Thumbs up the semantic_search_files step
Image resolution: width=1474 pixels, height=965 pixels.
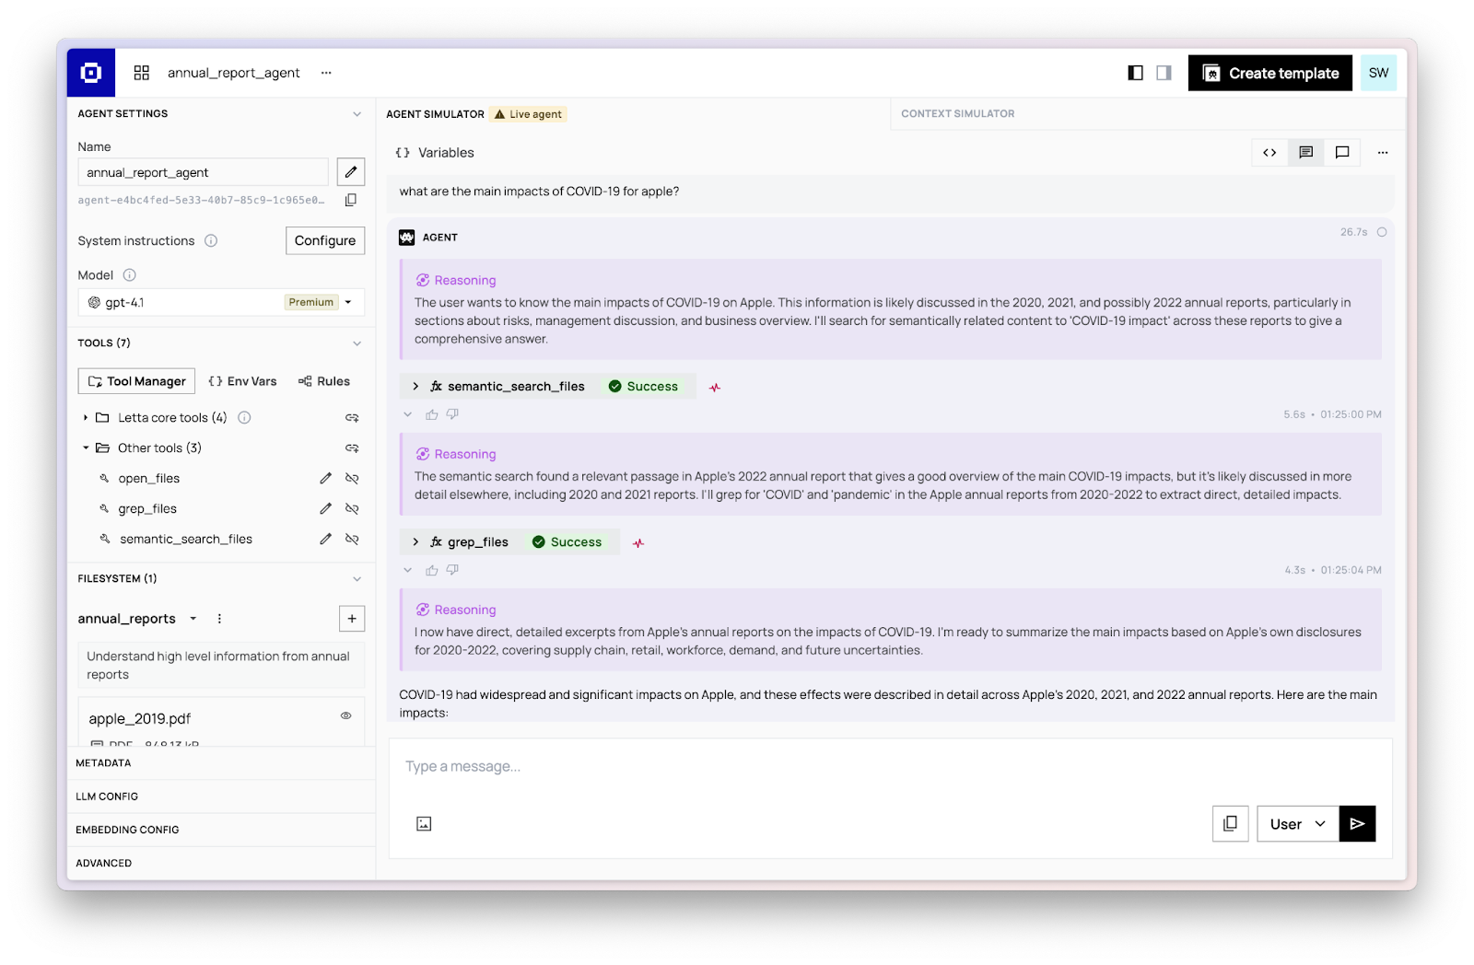click(x=431, y=415)
